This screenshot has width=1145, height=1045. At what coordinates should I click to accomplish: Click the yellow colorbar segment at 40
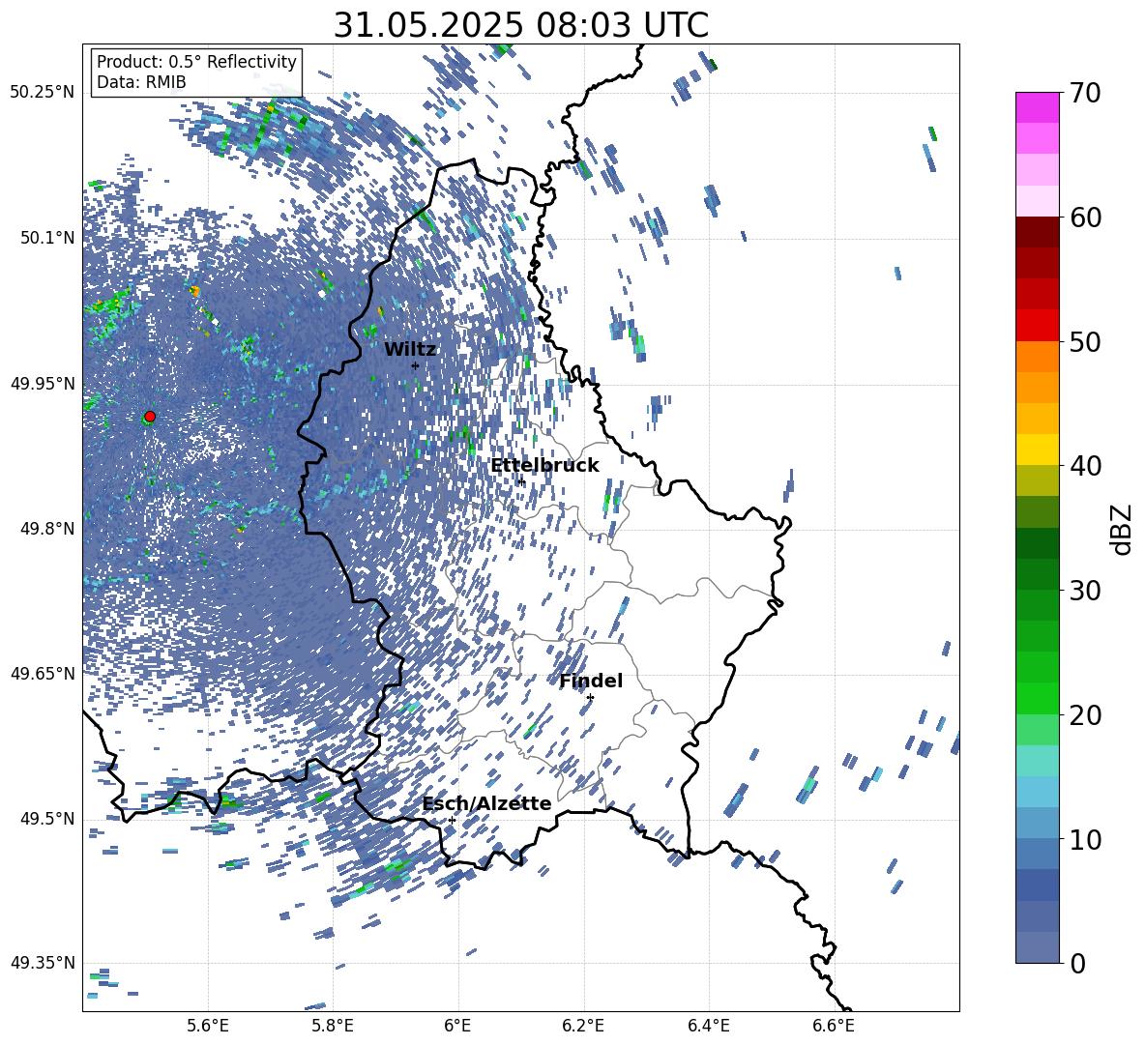[1038, 450]
